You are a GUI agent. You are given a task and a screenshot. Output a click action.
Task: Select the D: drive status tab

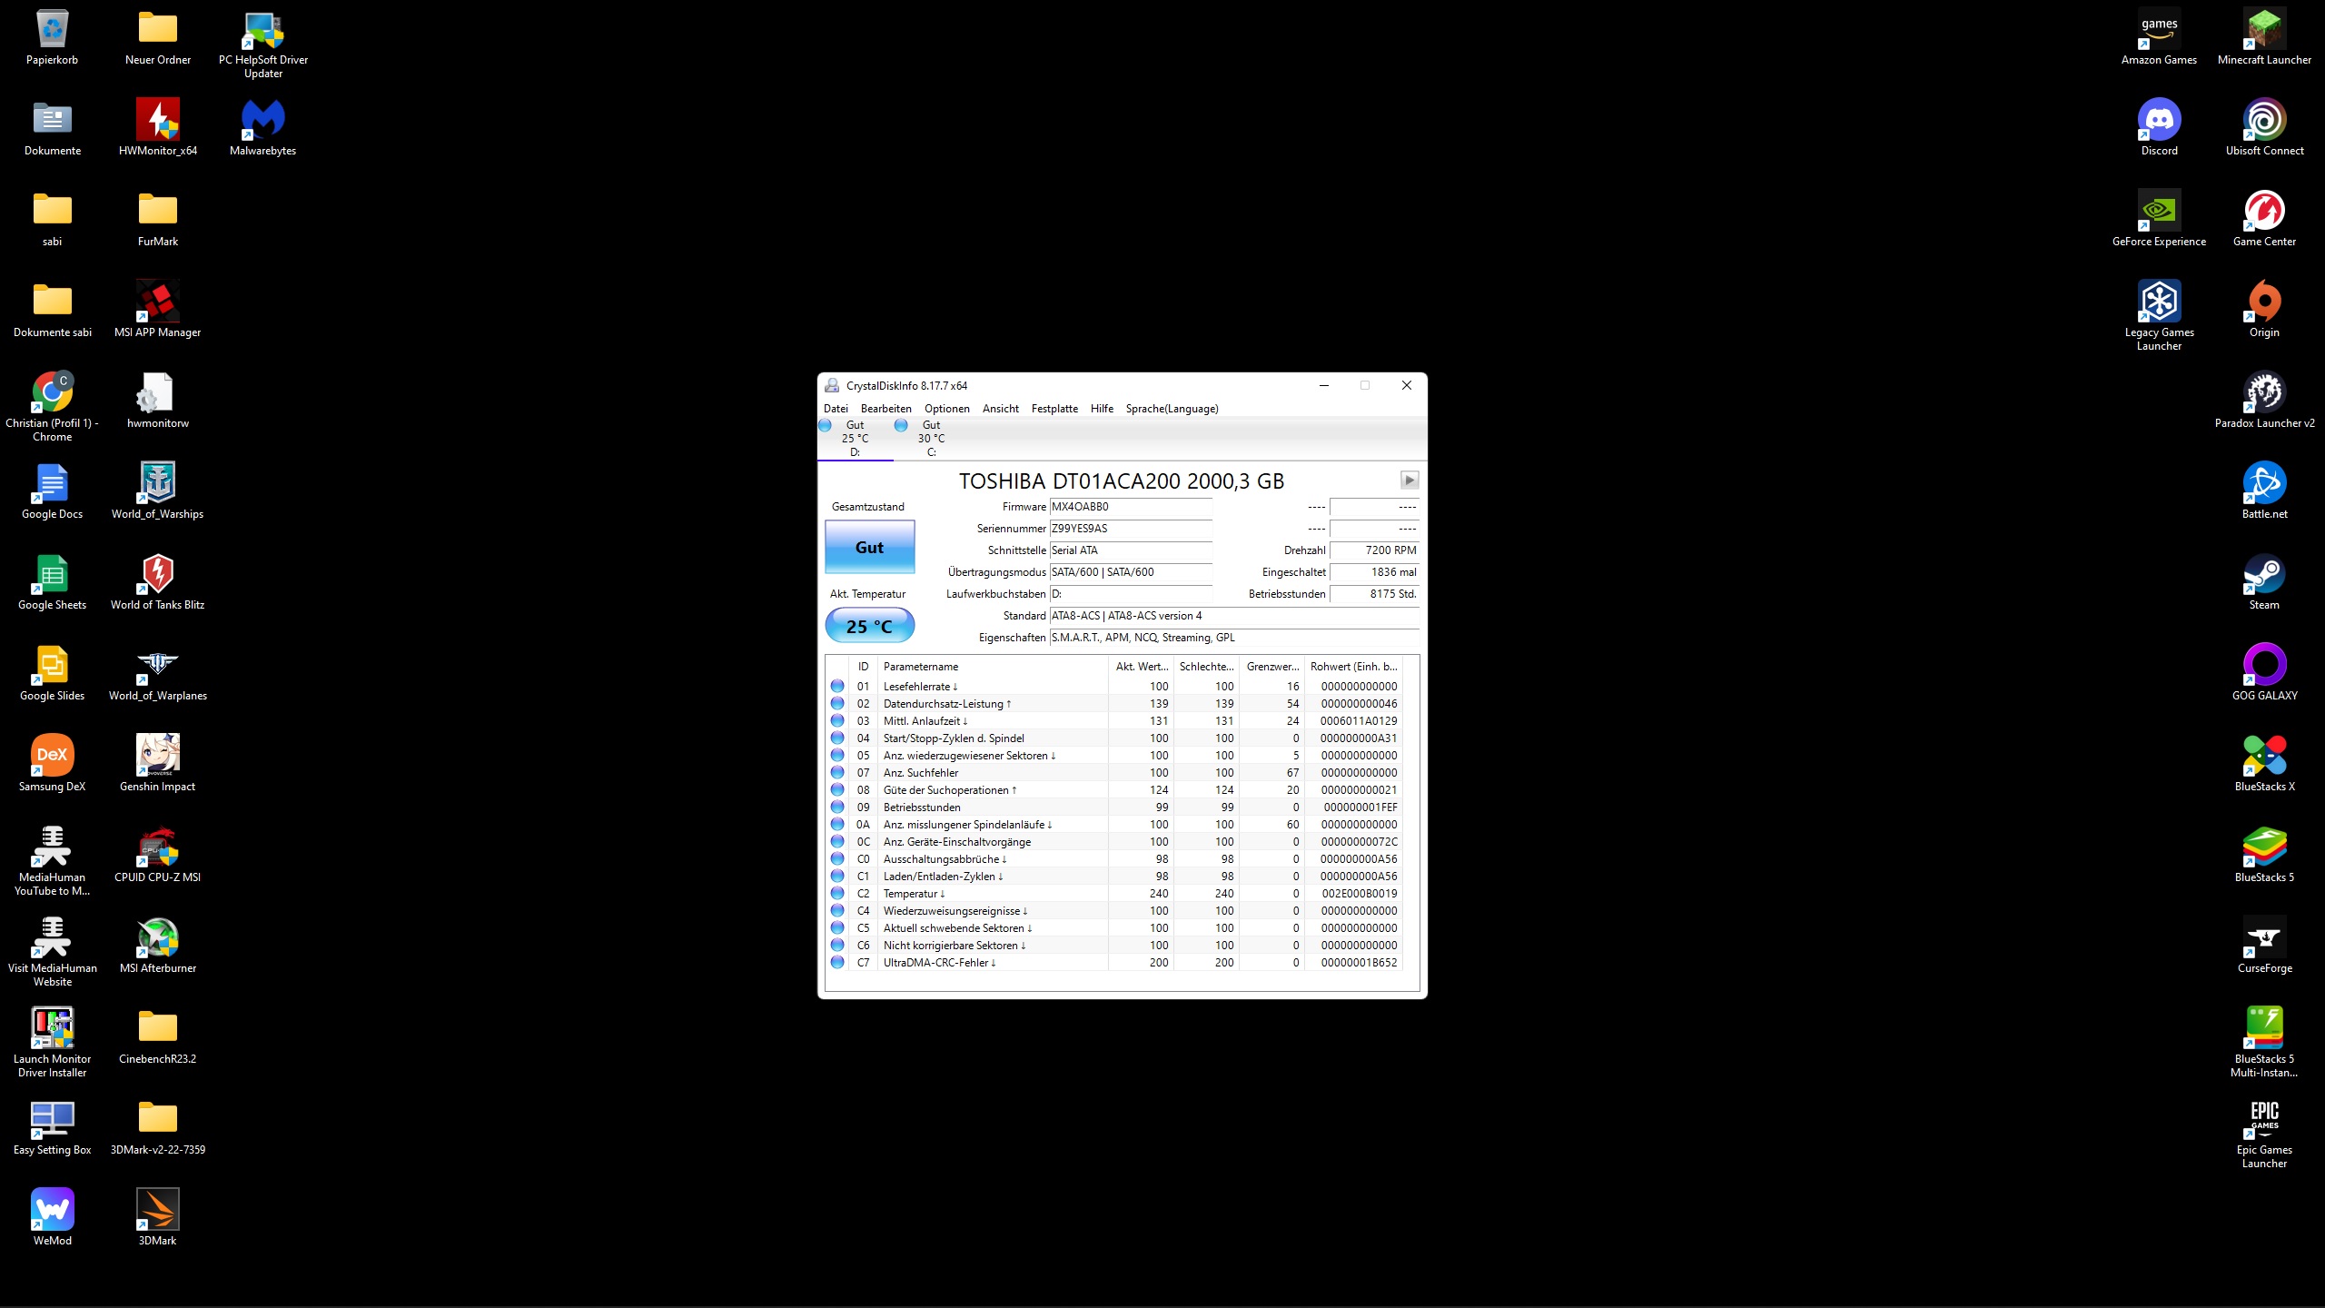pos(855,438)
